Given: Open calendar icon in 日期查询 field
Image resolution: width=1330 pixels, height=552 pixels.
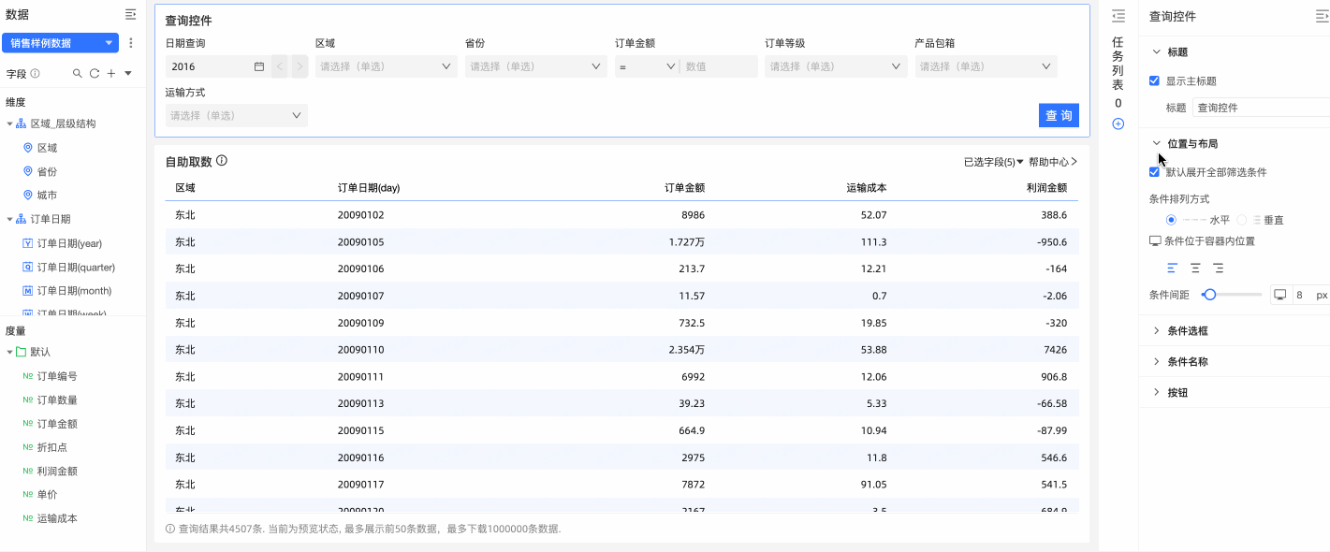Looking at the screenshot, I should [259, 66].
